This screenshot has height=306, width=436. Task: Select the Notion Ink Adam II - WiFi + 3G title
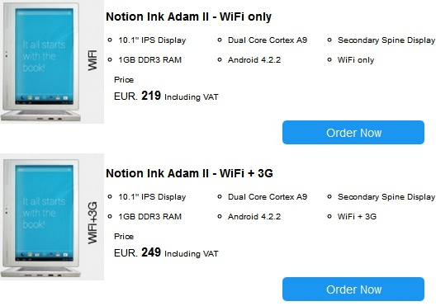click(x=189, y=173)
